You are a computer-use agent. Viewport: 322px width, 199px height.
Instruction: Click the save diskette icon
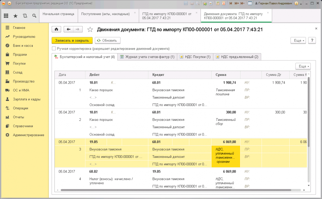point(186,3)
